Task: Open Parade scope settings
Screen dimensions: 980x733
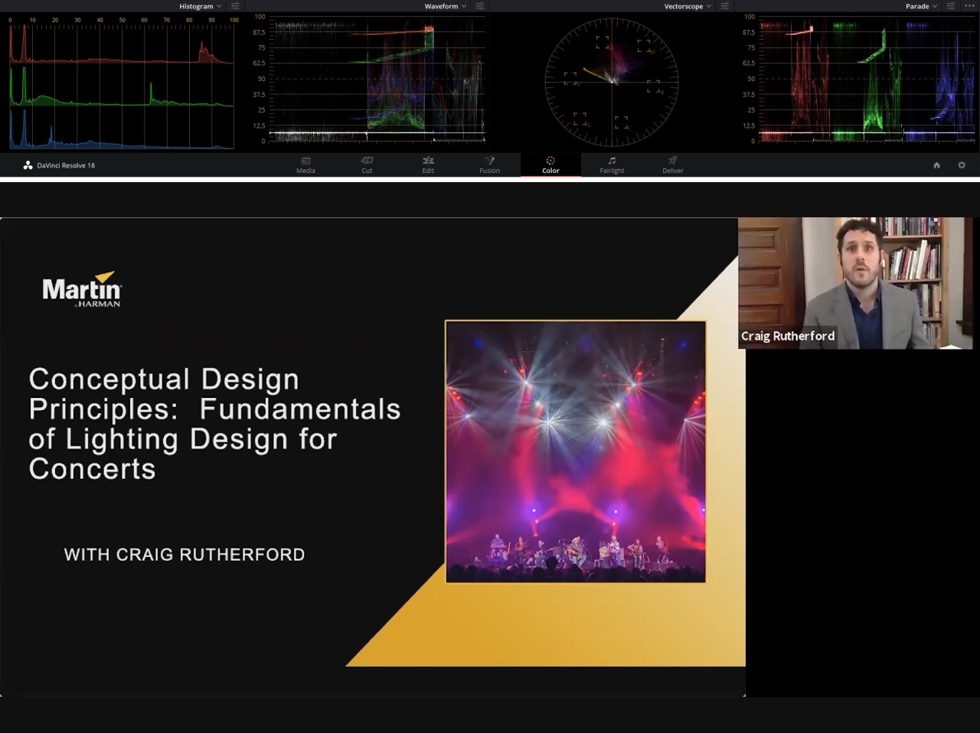Action: tap(951, 6)
